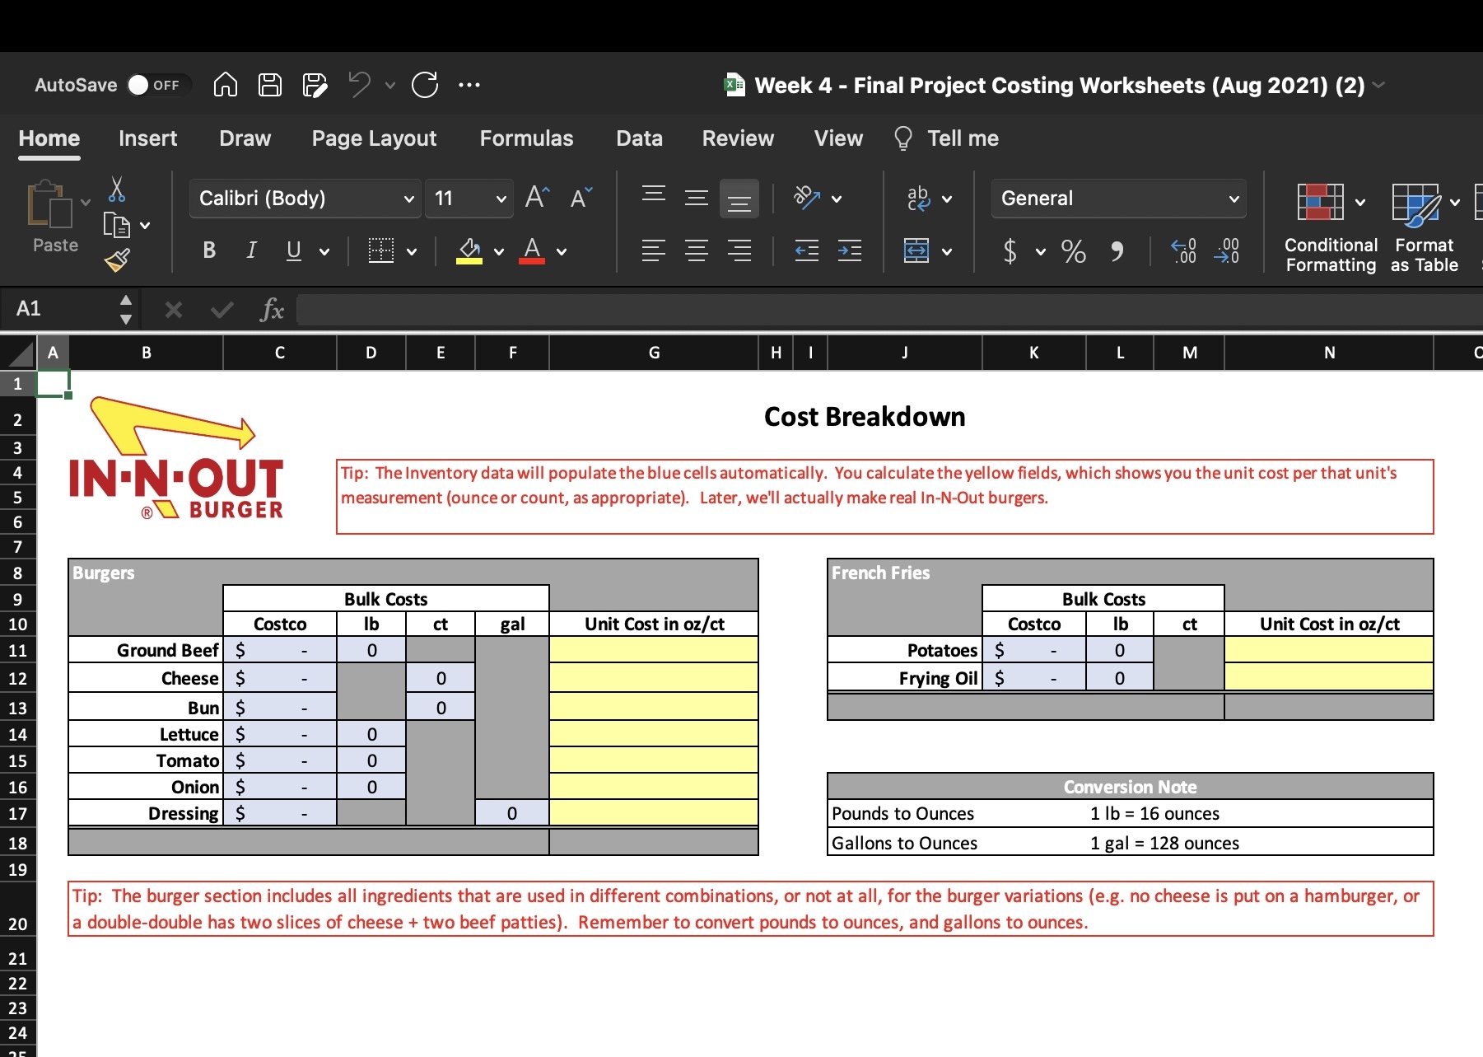
Task: Open the fill color dropdown arrow
Action: (499, 251)
